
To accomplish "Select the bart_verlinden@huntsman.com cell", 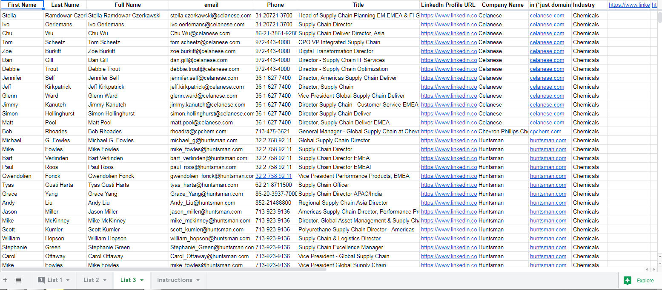I will [x=212, y=158].
